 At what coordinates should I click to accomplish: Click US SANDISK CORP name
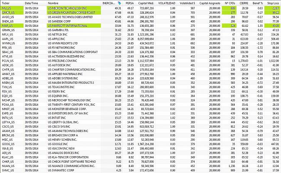pos(59,21)
